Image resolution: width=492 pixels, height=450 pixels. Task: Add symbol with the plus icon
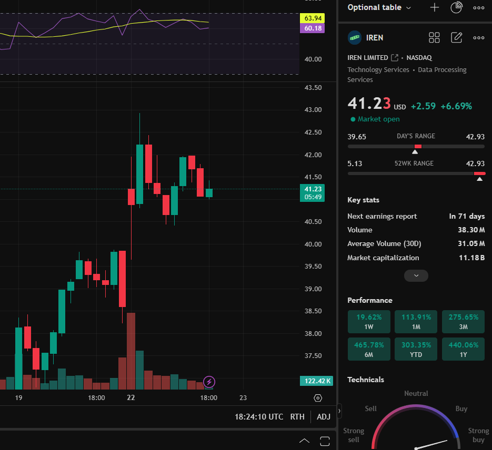[434, 7]
